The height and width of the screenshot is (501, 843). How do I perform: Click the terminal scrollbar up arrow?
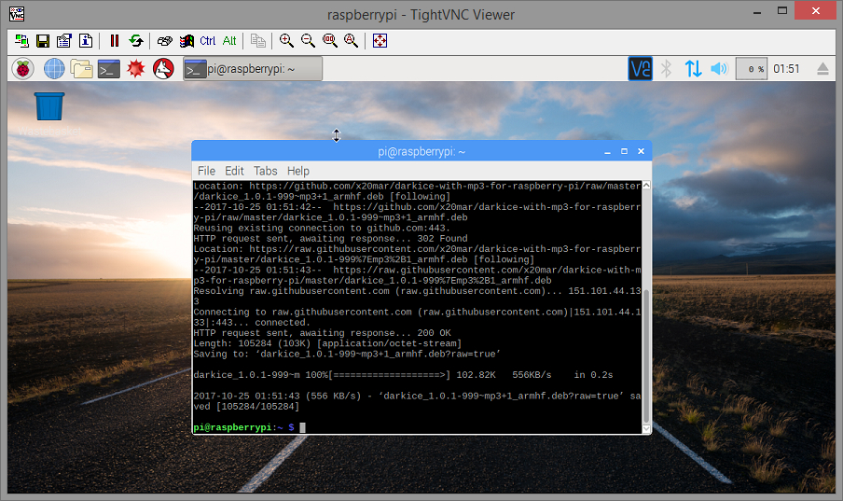[x=646, y=185]
